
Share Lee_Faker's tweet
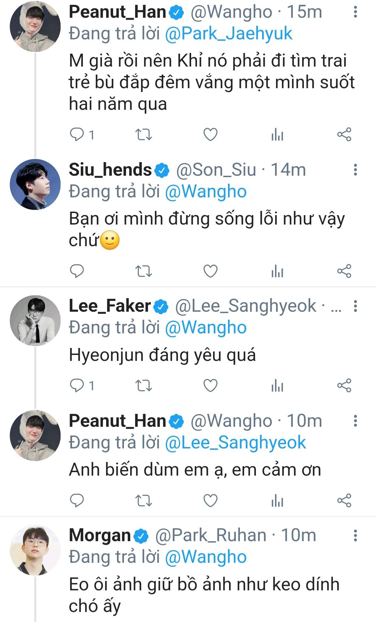point(344,386)
